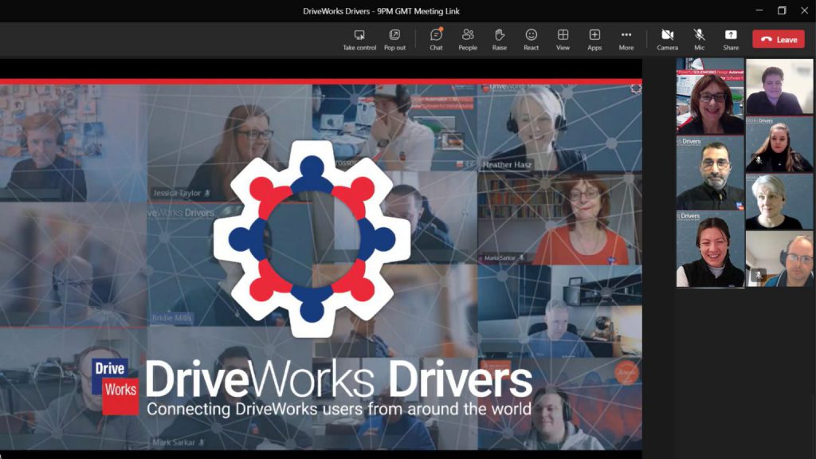Open the React emoji options

pos(532,40)
